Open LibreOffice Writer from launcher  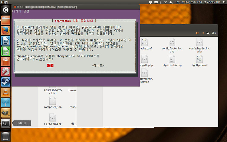[6, 41]
